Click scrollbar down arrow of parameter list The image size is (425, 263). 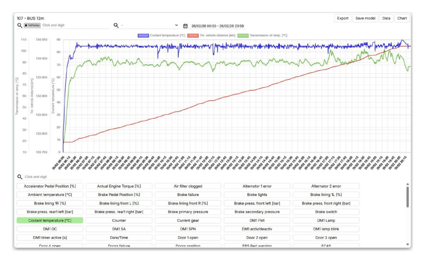pyautogui.click(x=408, y=244)
